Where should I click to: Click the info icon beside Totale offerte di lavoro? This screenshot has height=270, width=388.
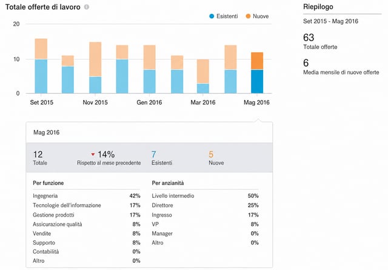point(86,7)
